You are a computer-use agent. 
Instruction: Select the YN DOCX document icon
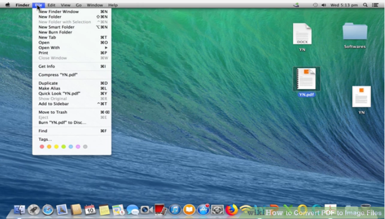[302, 34]
